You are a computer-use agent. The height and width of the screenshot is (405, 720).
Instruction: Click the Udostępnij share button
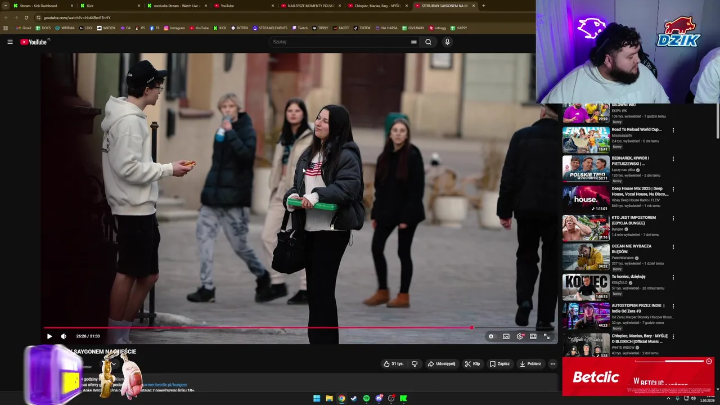[x=441, y=364]
